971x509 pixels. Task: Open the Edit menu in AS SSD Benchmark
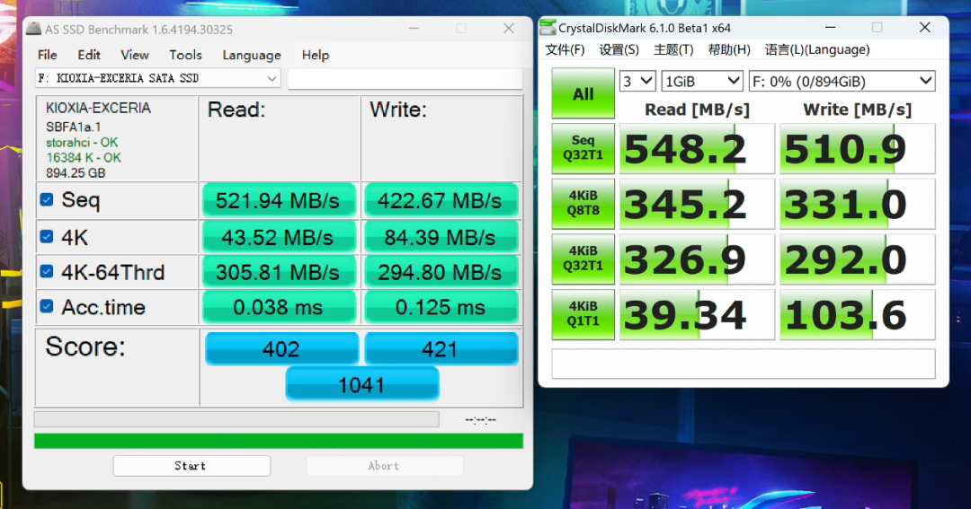click(88, 55)
